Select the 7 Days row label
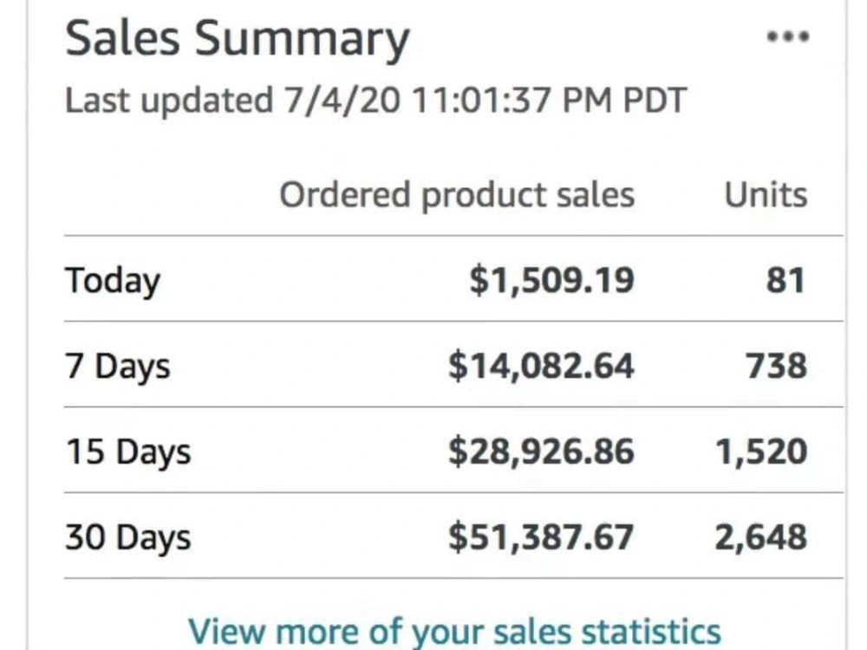The image size is (867, 650). [x=118, y=366]
